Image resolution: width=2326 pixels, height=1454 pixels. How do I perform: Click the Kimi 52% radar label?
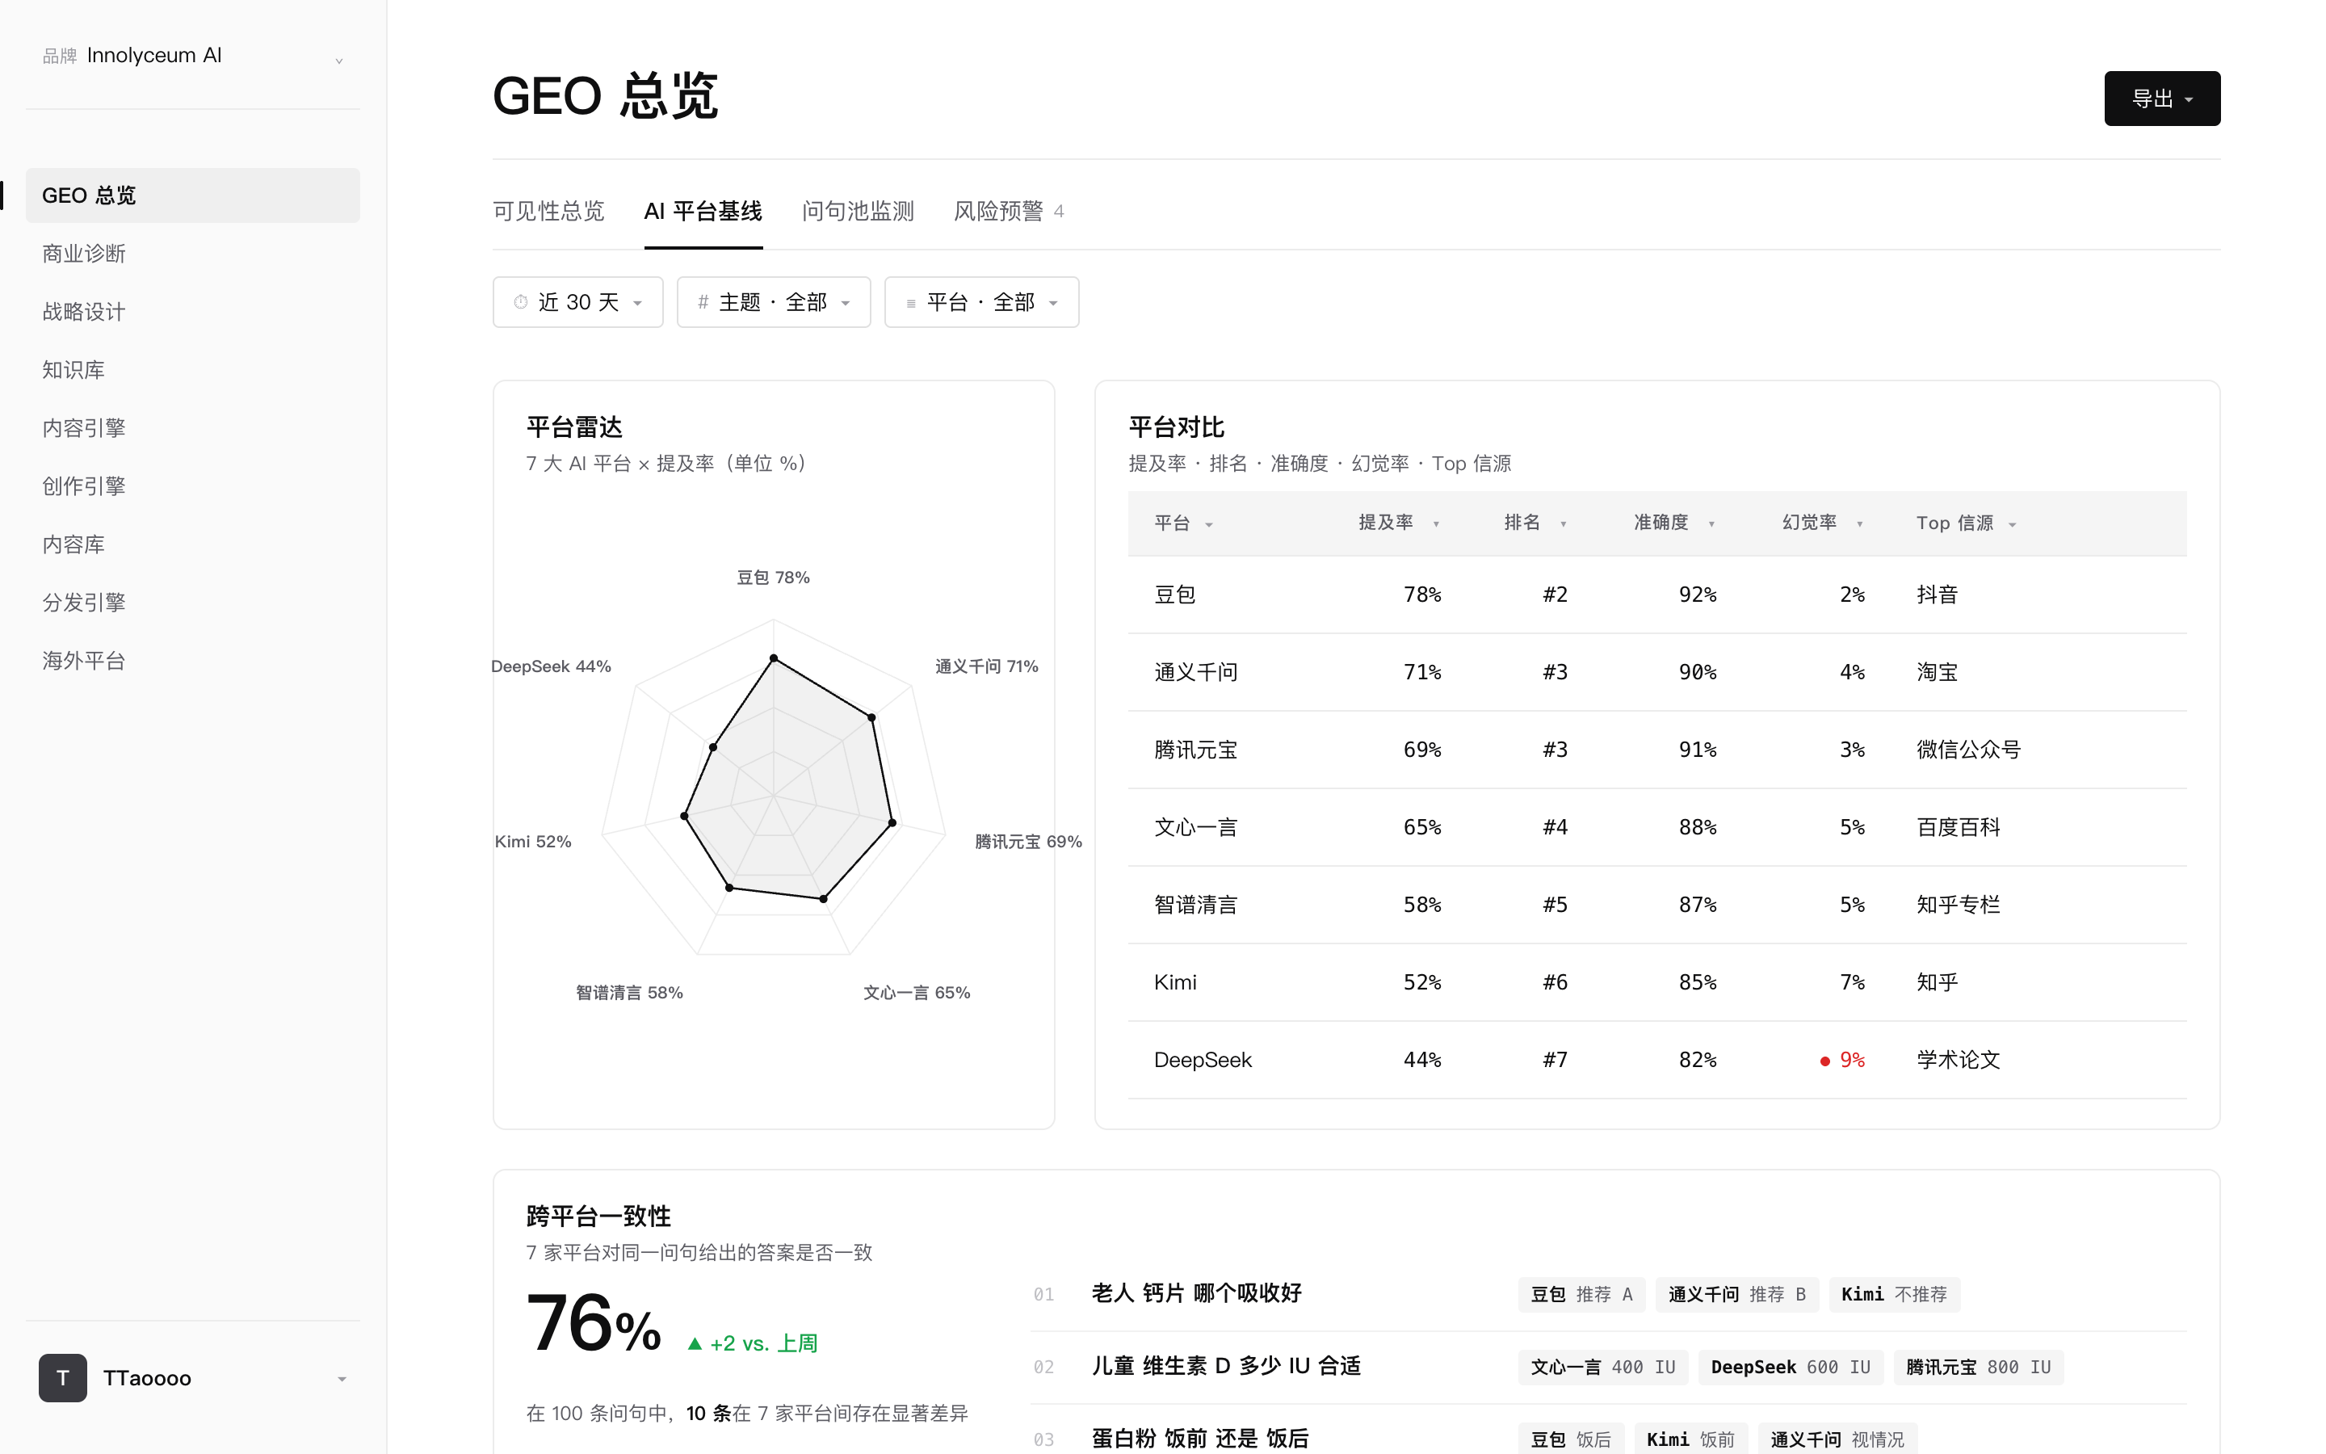532,842
